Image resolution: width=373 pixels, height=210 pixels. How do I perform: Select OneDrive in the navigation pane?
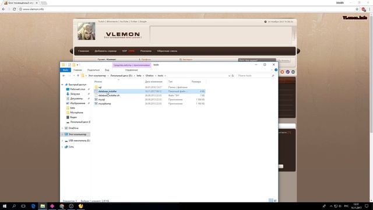coord(73,128)
